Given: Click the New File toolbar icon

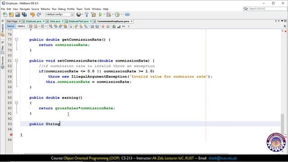Looking at the screenshot, I should tap(5, 14).
